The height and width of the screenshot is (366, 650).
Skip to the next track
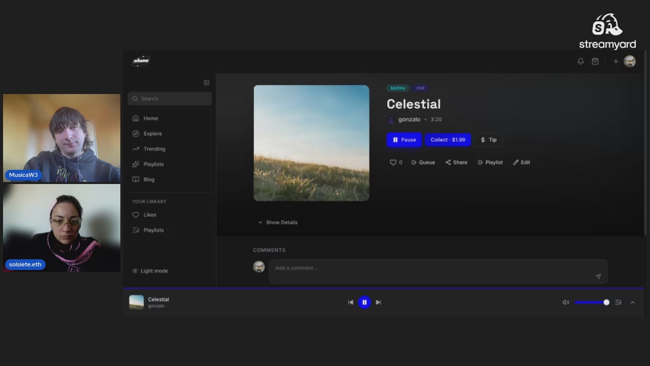tap(378, 302)
